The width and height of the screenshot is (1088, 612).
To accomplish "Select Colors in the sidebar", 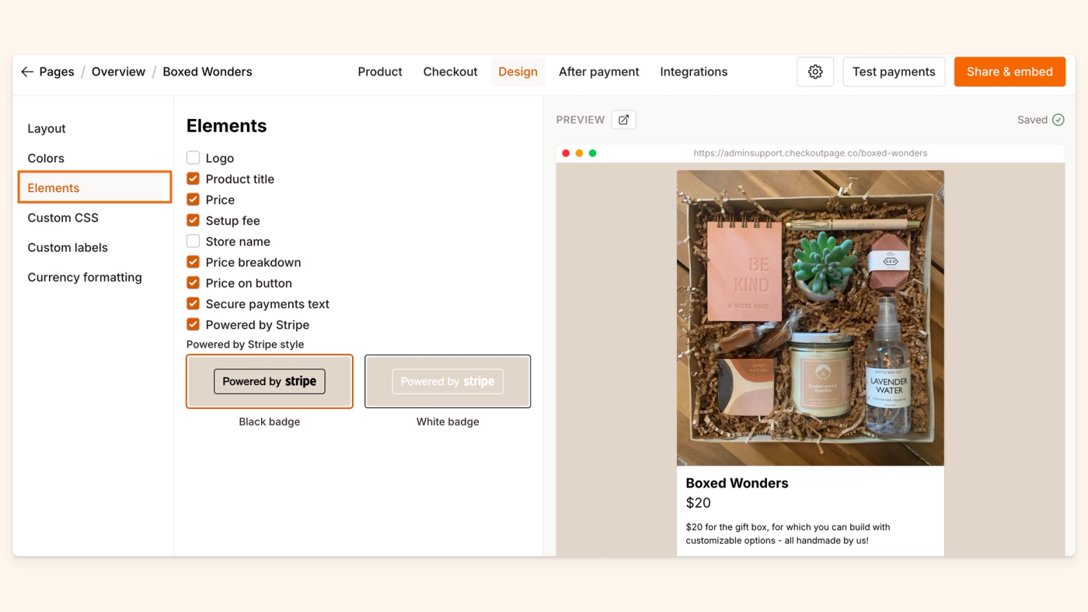I will point(46,158).
